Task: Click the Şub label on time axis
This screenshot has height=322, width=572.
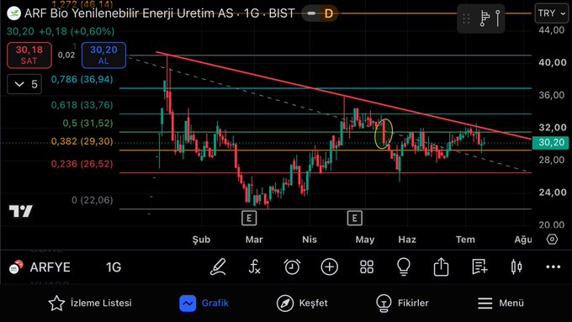Action: click(201, 240)
